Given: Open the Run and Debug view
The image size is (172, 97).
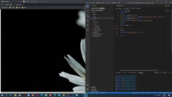Looking at the screenshot, I should coord(88,25).
